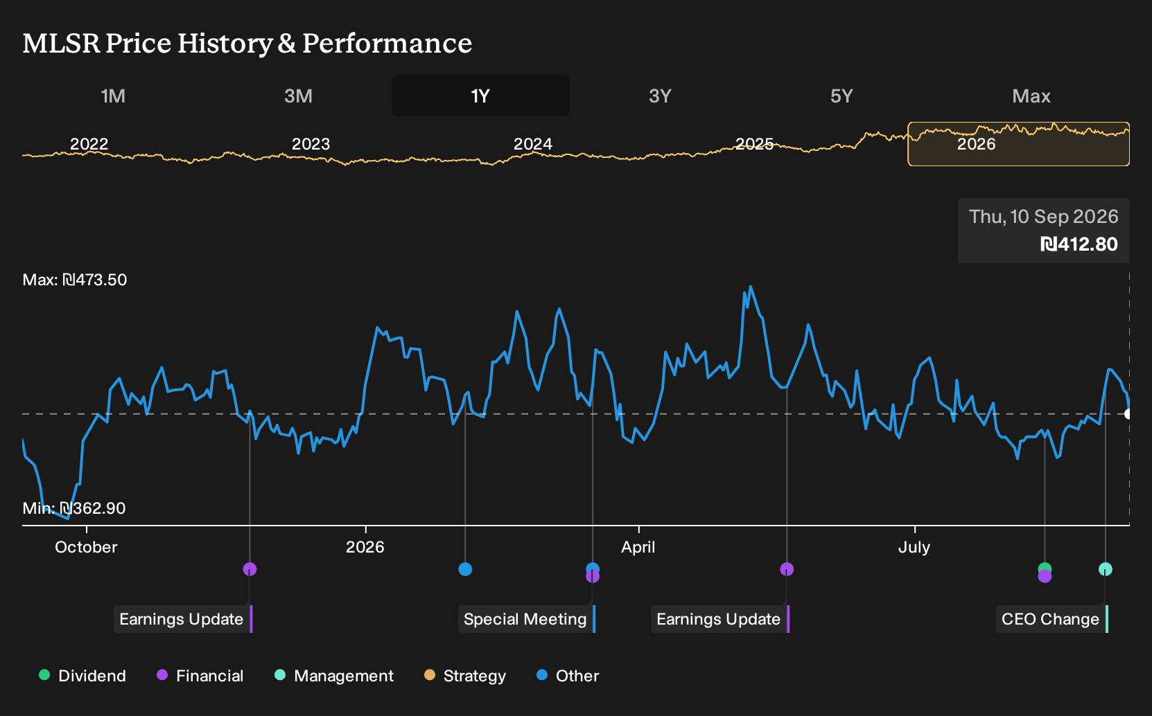Select the 1M time range tab
1152x716 pixels.
click(113, 96)
